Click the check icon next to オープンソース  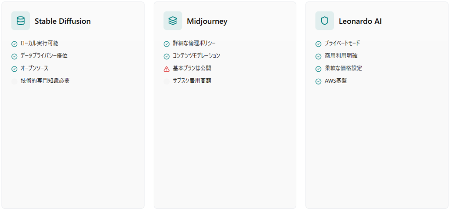coord(15,69)
